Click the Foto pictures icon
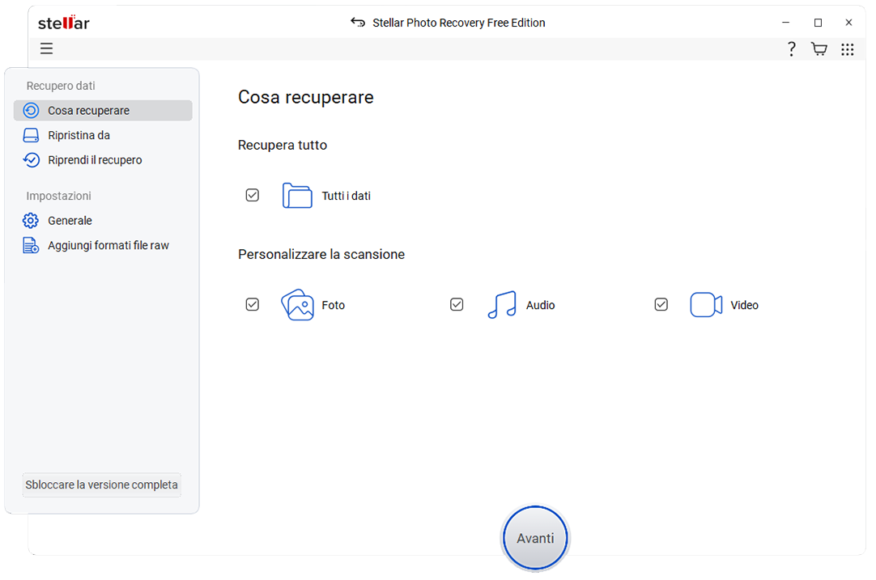 (297, 305)
